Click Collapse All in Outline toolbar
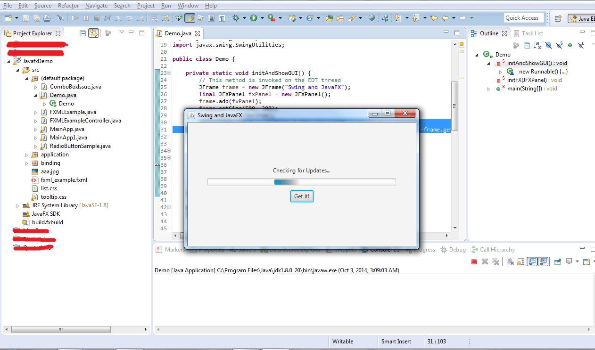 pos(527,45)
